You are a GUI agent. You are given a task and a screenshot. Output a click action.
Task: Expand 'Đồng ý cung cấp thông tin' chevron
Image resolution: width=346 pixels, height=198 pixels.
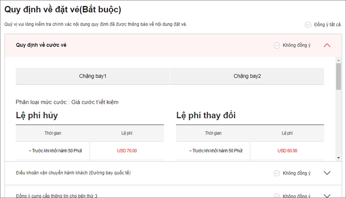(327, 196)
